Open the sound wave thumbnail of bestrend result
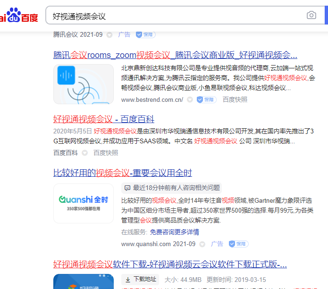328x289 pixels. [x=84, y=84]
